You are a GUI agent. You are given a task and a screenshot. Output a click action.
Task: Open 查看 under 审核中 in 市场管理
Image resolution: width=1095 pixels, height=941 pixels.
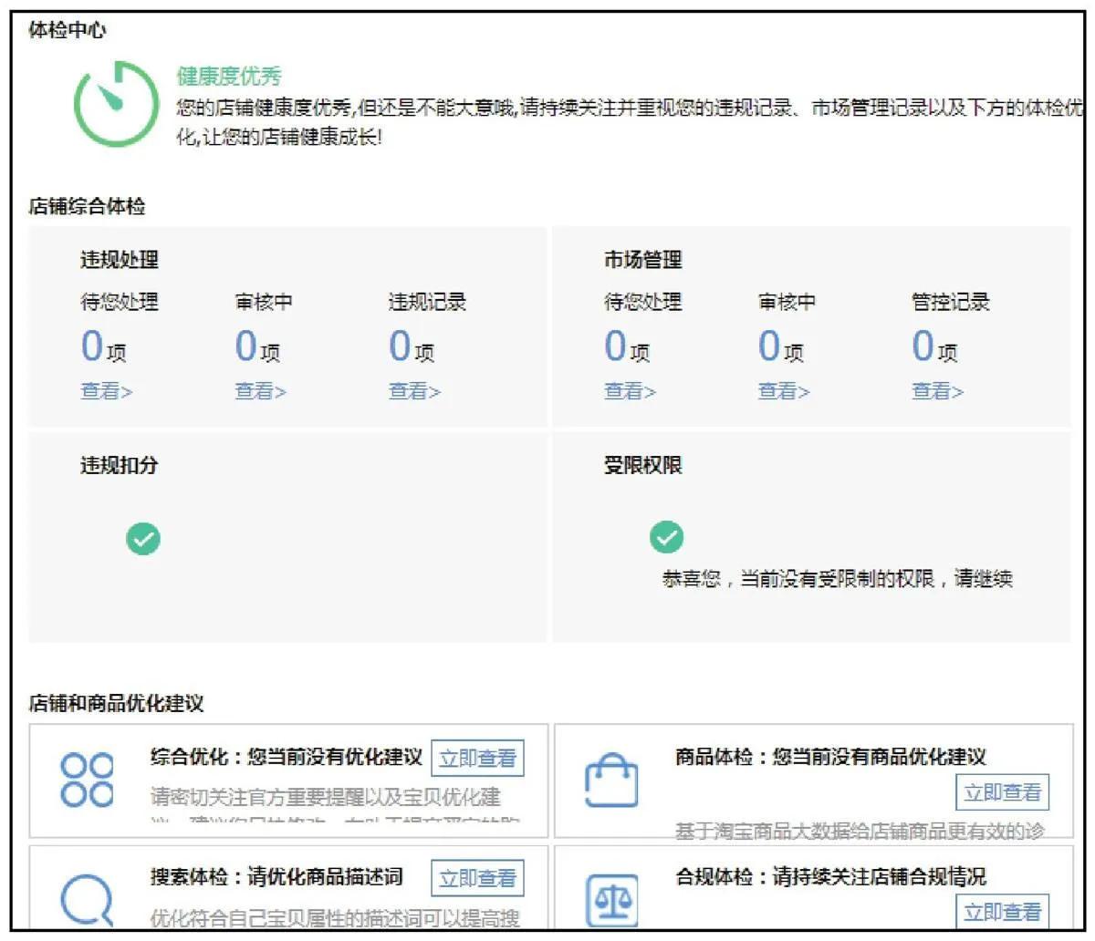click(x=782, y=391)
